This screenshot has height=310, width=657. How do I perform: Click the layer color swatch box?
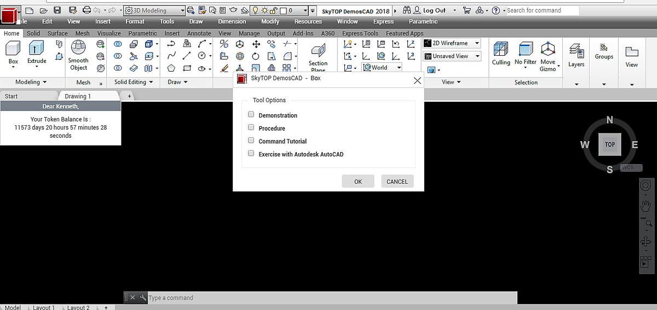(283, 10)
